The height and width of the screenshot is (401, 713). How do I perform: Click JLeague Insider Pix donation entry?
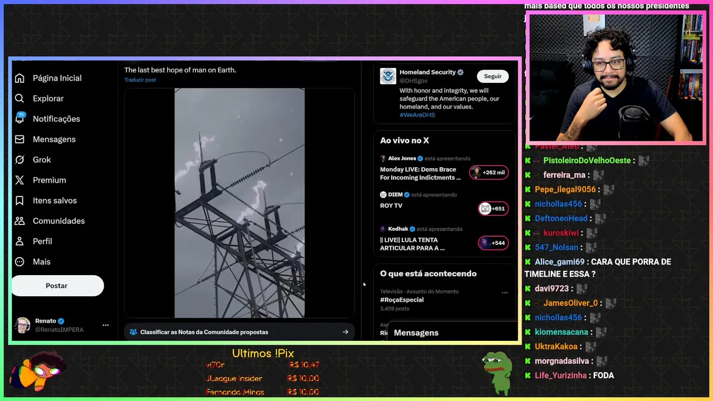262,378
